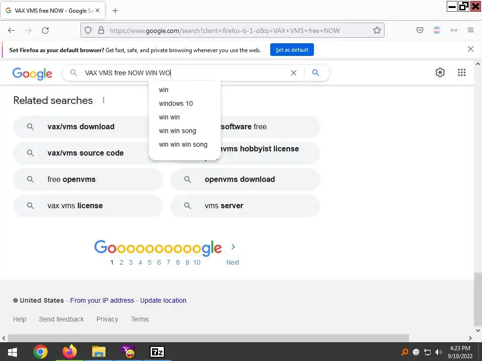Open the volume speaker tray icon
482x361 pixels.
click(x=439, y=352)
